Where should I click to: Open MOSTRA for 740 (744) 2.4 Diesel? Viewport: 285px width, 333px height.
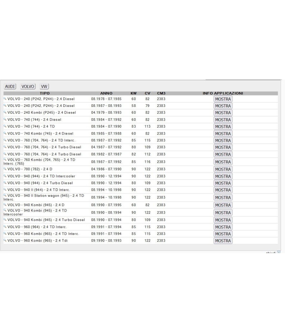pyautogui.click(x=223, y=120)
